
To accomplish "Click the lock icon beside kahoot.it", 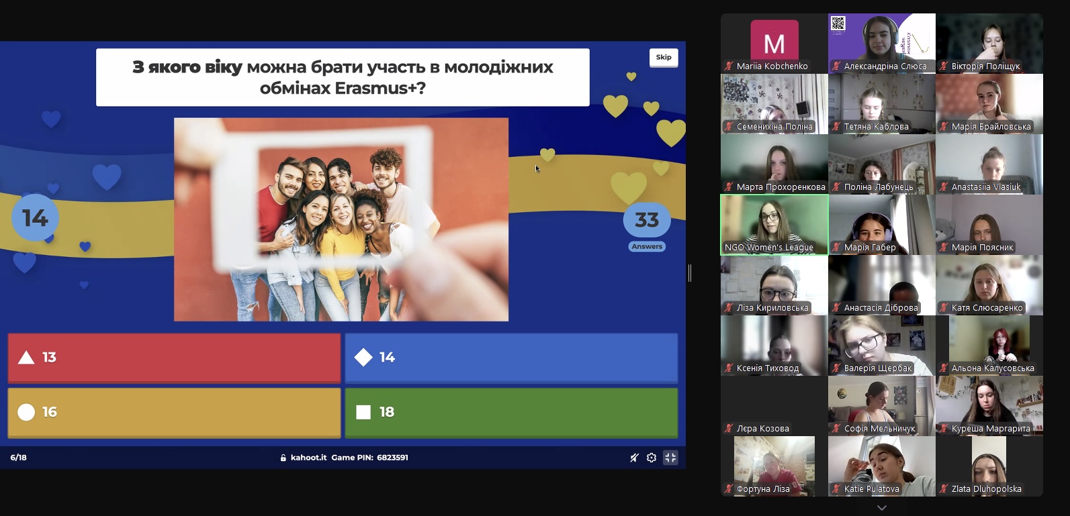I will (283, 458).
